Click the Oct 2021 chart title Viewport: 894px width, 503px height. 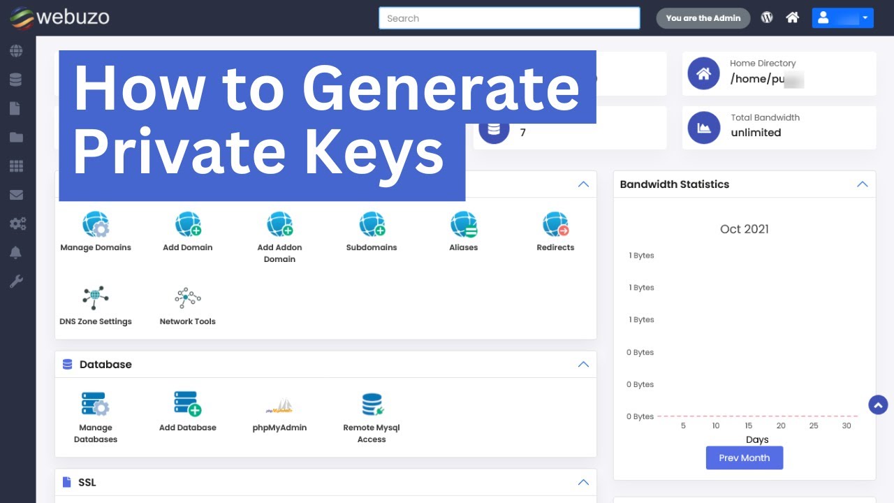(745, 229)
